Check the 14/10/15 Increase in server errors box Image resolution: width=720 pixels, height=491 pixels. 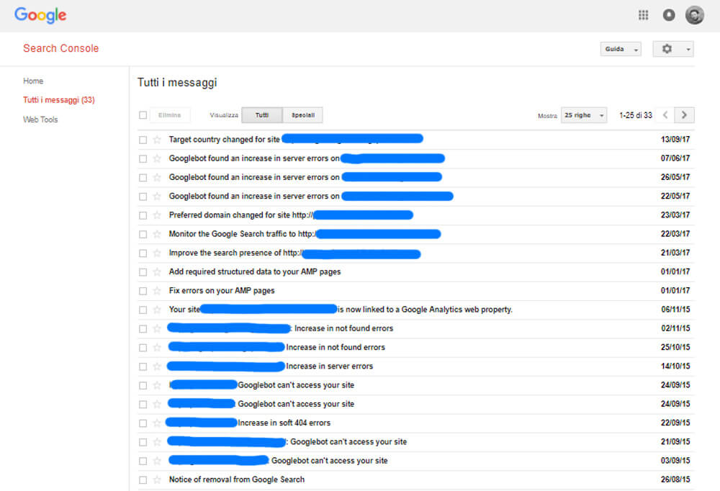[143, 366]
